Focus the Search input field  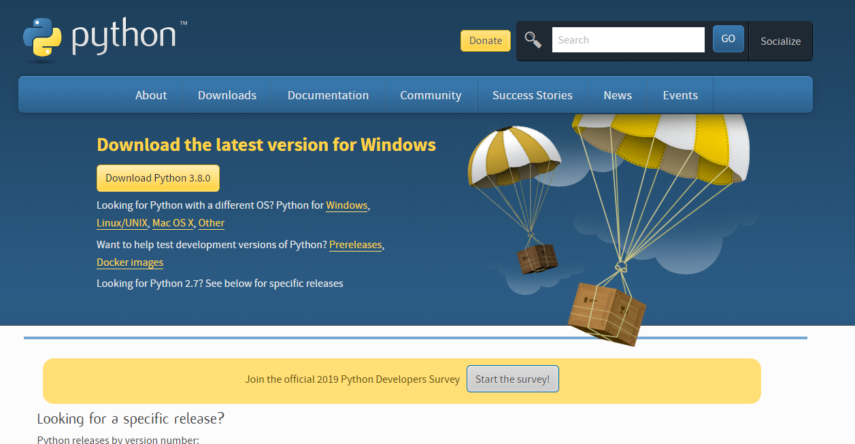pos(628,40)
